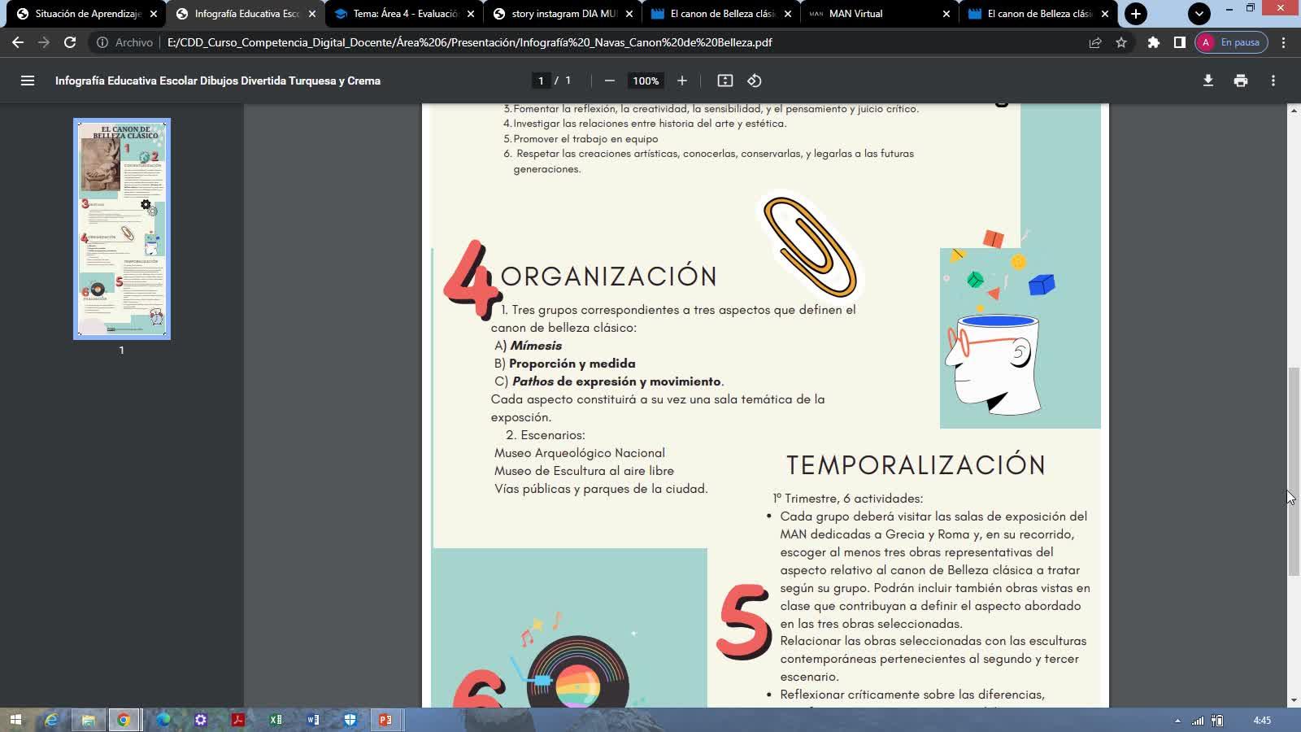
Task: Click the zoom out minus icon
Action: (609, 81)
